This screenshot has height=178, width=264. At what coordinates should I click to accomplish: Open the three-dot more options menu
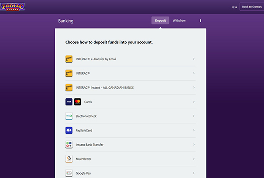200,20
